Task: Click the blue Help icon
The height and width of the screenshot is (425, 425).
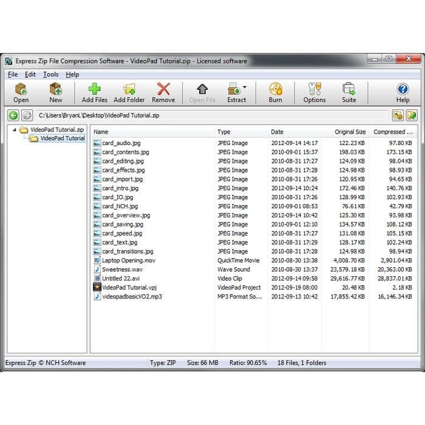Action: (403, 89)
